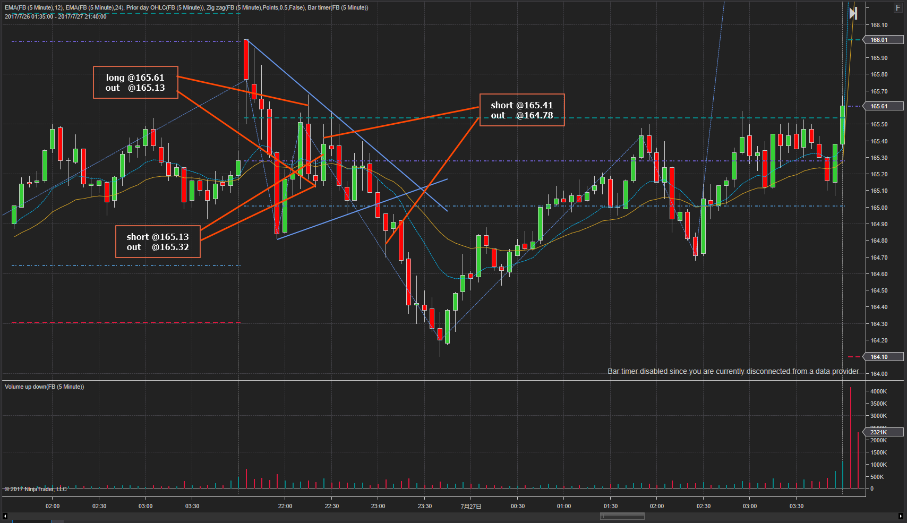Click the 7月27日 date axis label
This screenshot has height=523, width=907.
coord(471,506)
